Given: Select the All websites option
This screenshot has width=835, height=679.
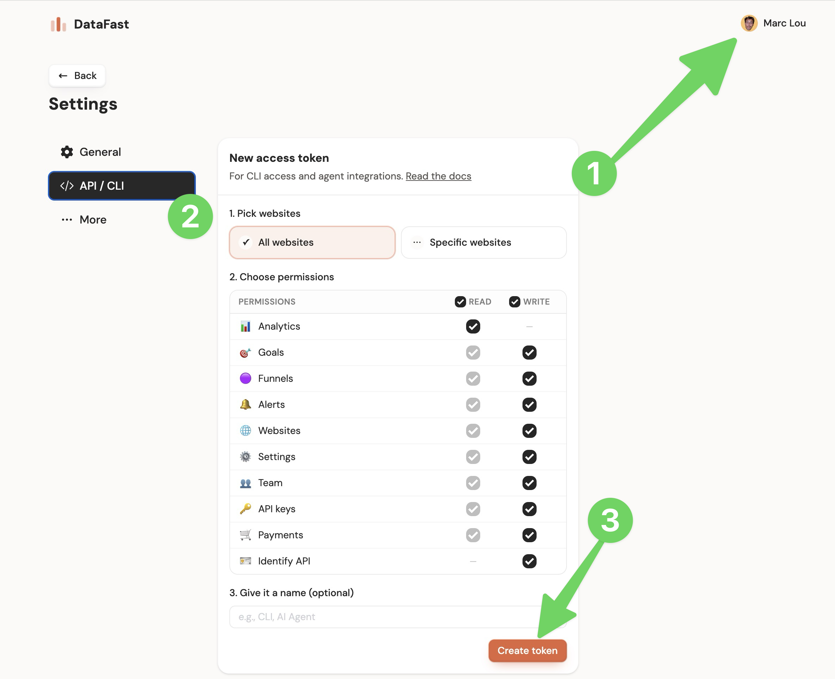Looking at the screenshot, I should coord(313,243).
